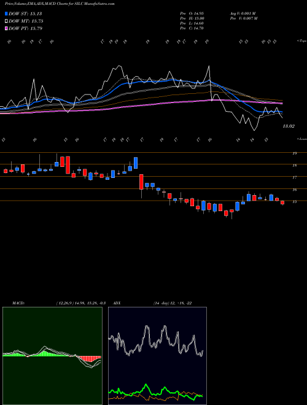
Task: Click the 18 price axis label
Action: click(294, 166)
